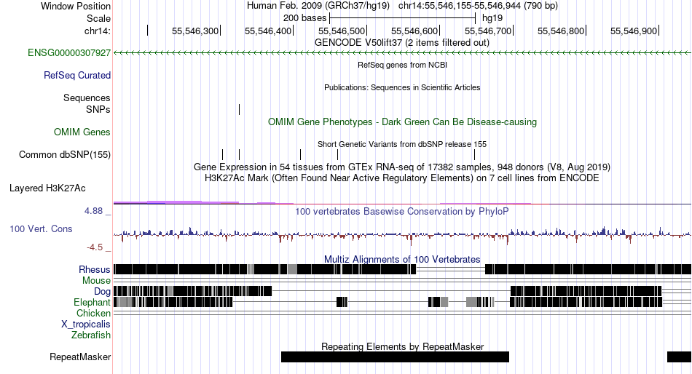Click the -4.5 conservation scale value
This screenshot has height=374, width=692.
(95, 247)
